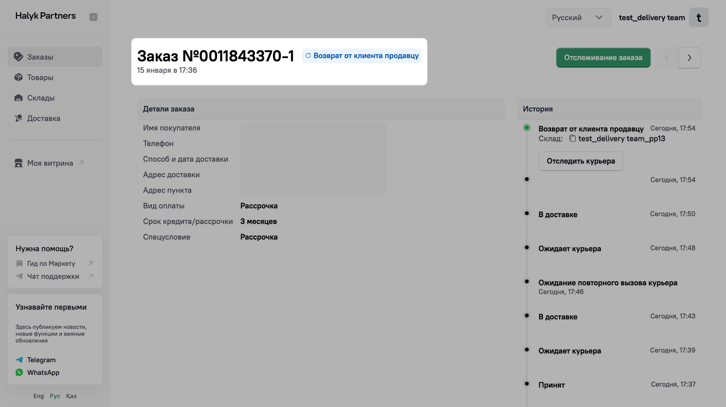Click the Telegram icon

point(19,360)
